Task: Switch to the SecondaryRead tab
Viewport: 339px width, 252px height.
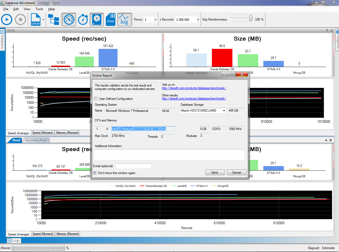Action: click(36, 140)
